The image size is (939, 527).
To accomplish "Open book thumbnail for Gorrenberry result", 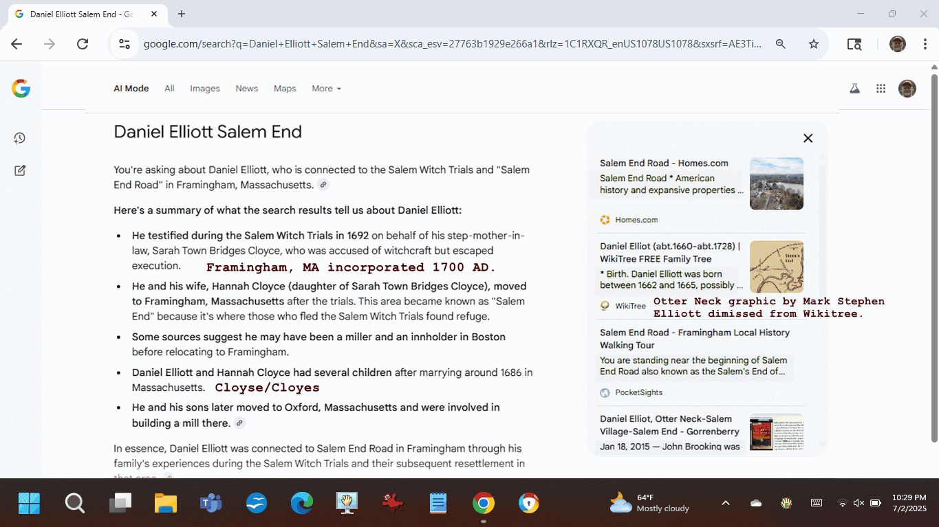I will pyautogui.click(x=777, y=433).
